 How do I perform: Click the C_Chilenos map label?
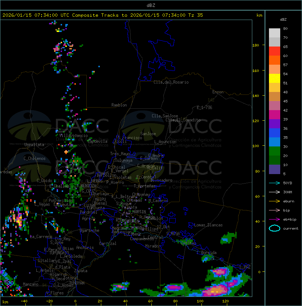34,158
